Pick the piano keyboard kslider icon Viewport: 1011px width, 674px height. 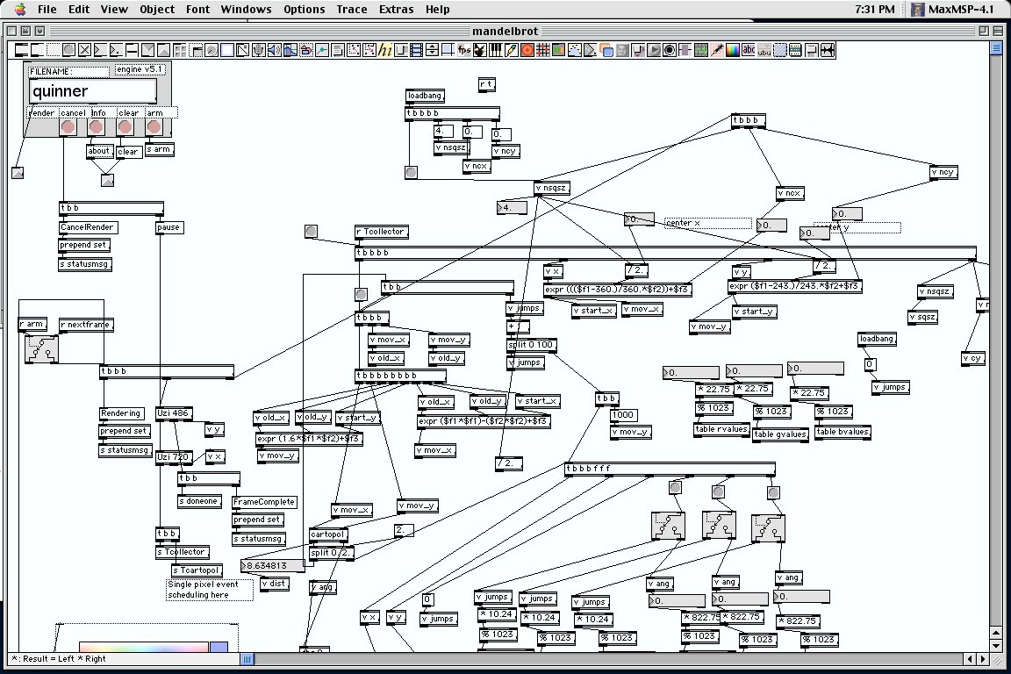pos(495,50)
